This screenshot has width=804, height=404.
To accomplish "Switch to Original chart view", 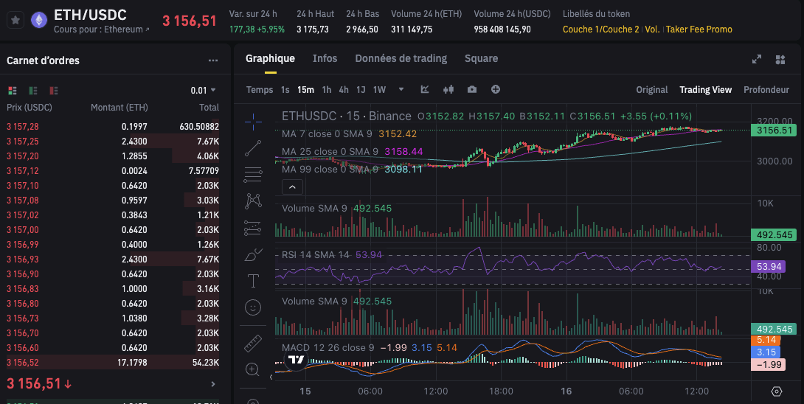I will (652, 90).
